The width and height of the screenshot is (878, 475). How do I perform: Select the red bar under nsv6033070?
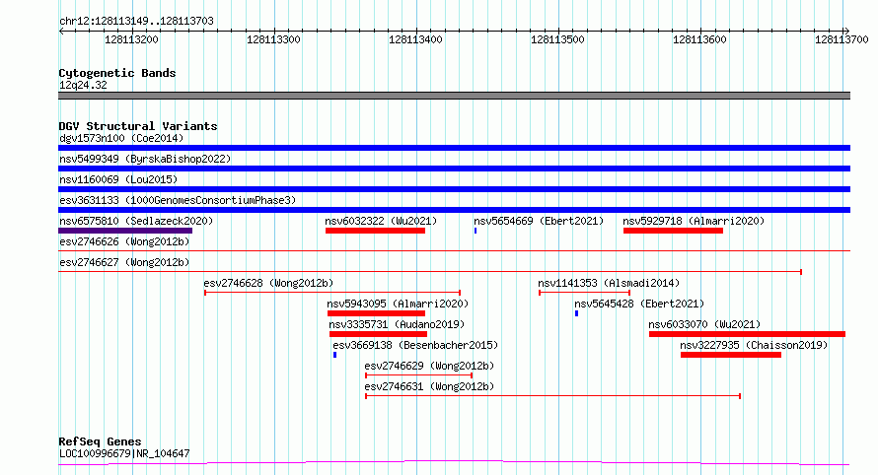click(747, 334)
